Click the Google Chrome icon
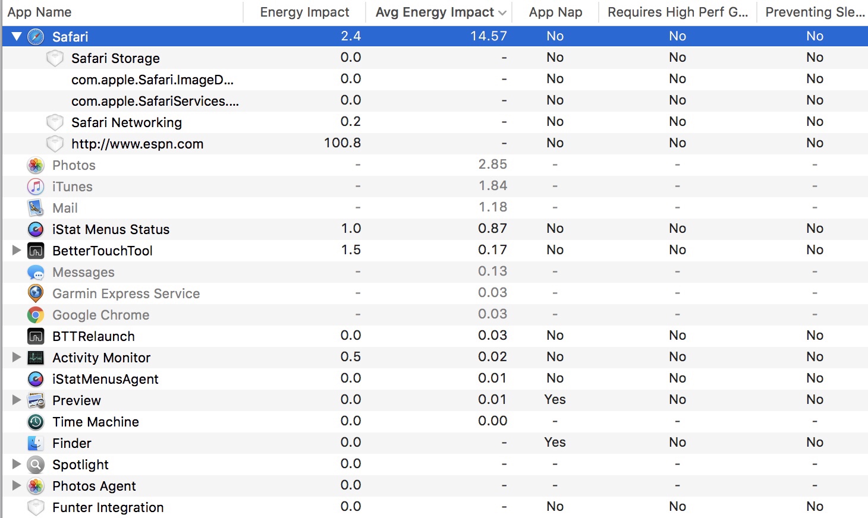Image resolution: width=868 pixels, height=518 pixels. [x=36, y=315]
